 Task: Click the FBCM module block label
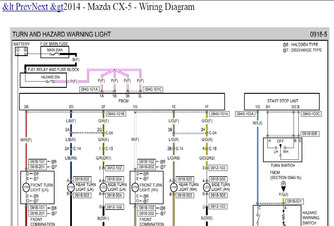[x=123, y=101]
